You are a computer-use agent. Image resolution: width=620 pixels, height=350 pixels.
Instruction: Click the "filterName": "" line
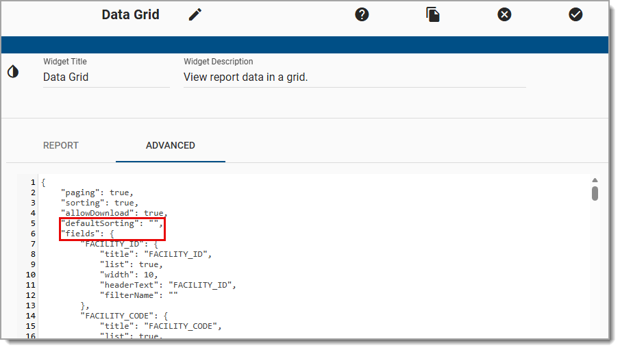tap(139, 295)
